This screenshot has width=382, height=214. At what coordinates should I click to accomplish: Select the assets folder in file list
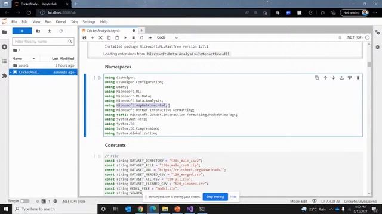click(x=43, y=65)
